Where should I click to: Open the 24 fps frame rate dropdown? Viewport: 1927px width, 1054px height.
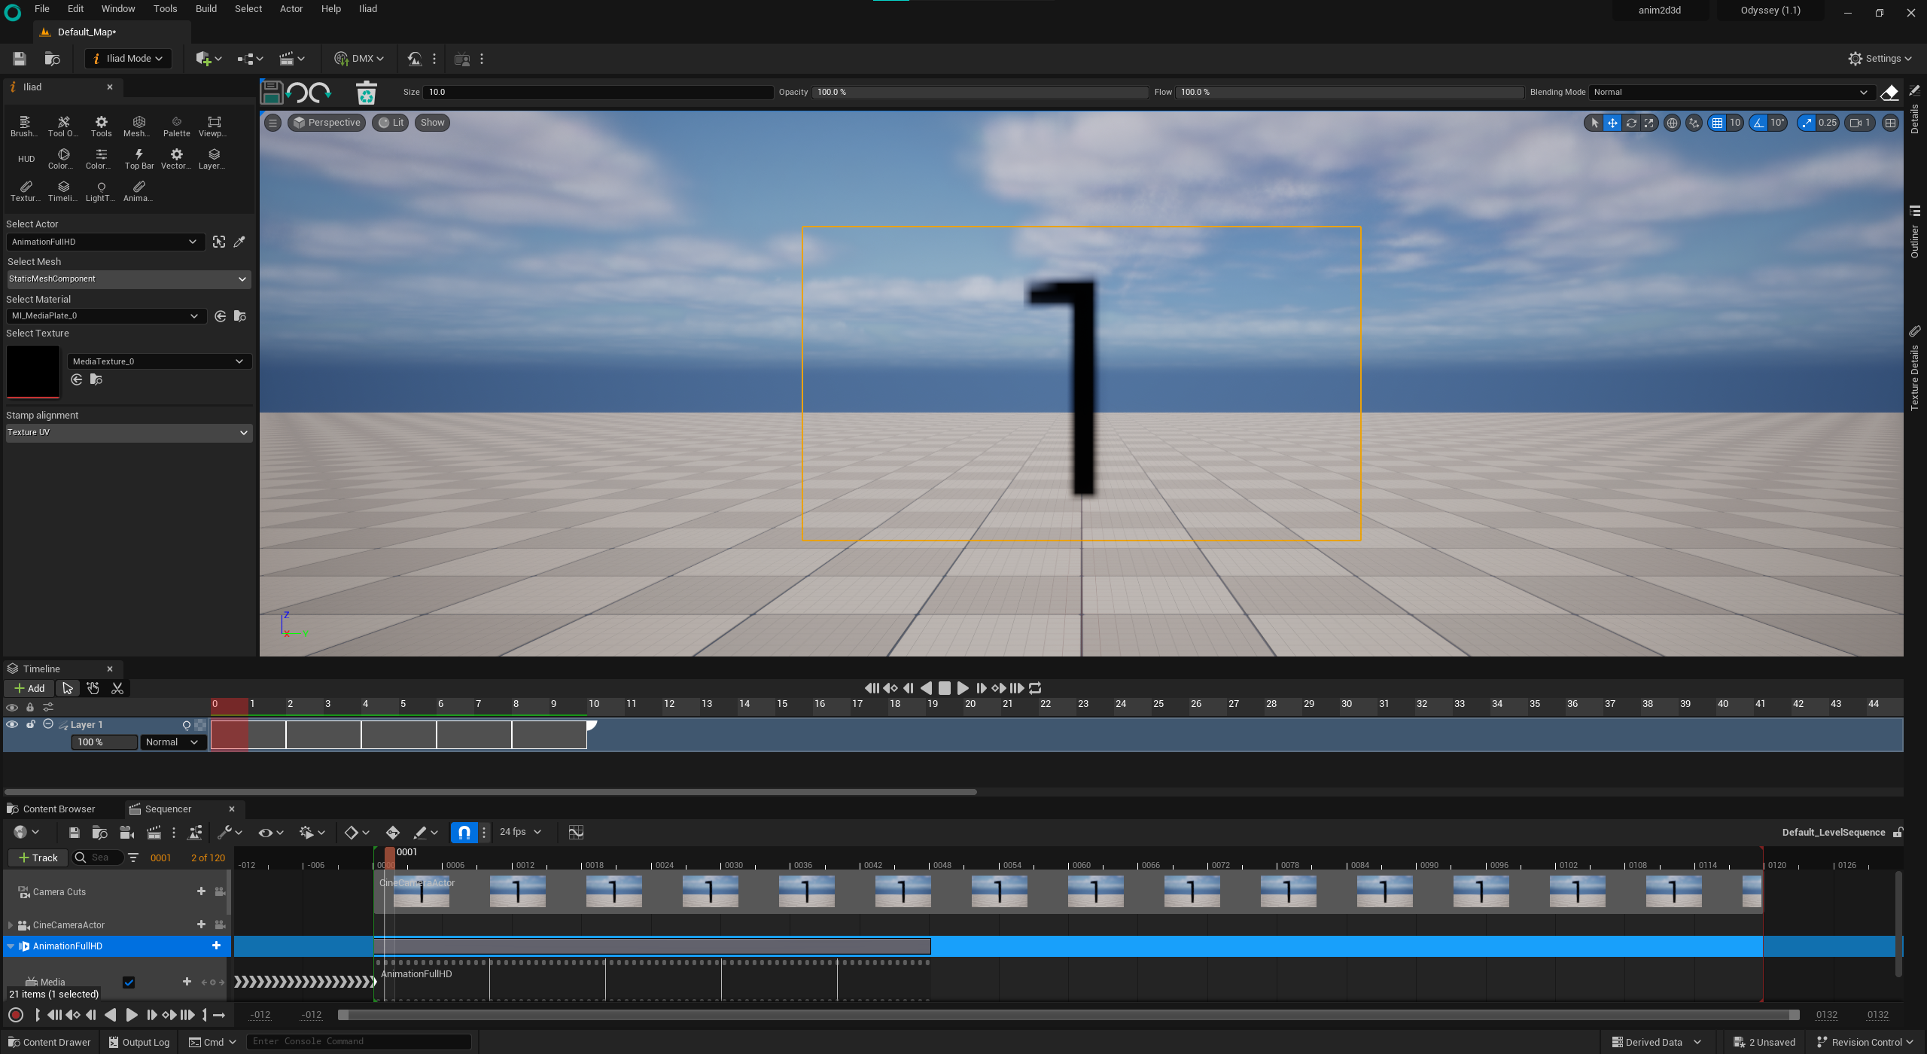520,832
